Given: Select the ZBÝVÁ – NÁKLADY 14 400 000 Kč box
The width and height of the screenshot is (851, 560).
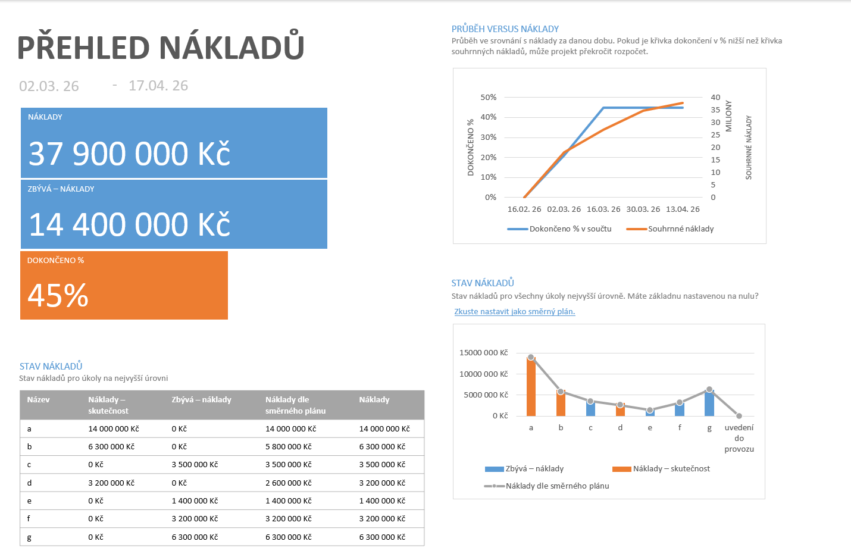Looking at the screenshot, I should (174, 214).
